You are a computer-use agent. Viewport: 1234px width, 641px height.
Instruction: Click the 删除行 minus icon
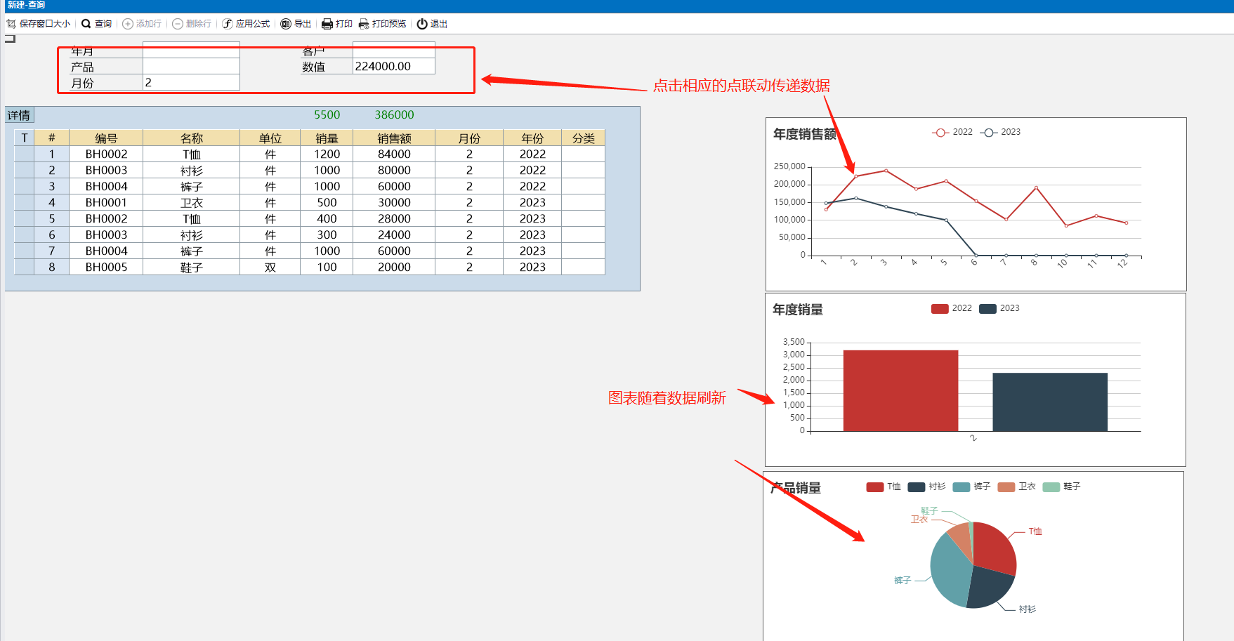(178, 24)
